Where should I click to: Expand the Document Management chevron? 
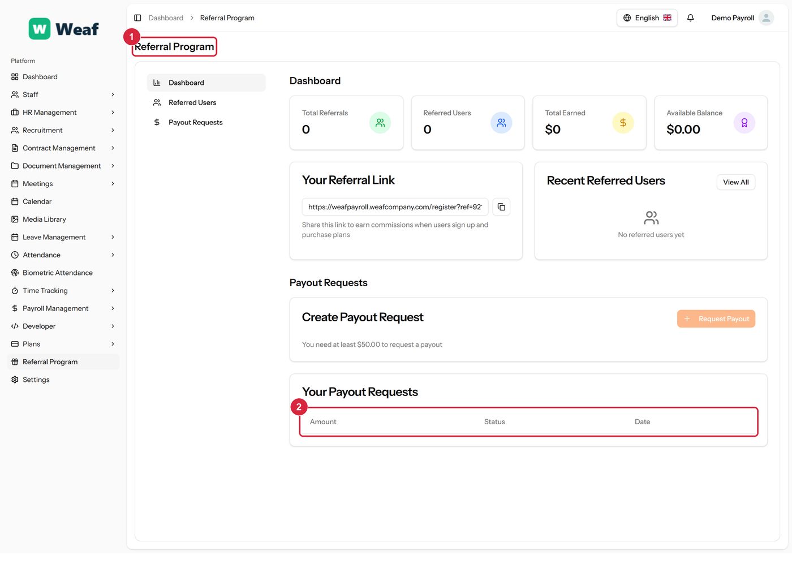click(x=113, y=166)
